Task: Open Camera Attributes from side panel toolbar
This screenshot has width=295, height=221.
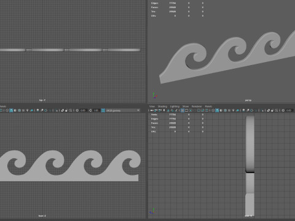Action: point(160,110)
